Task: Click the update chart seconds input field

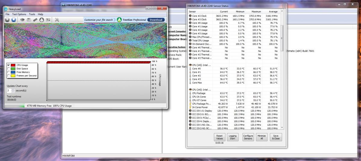Action: click(9, 90)
